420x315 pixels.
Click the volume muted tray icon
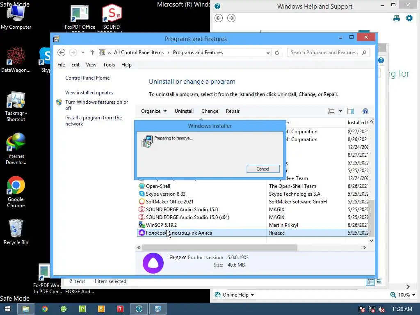[x=382, y=309]
